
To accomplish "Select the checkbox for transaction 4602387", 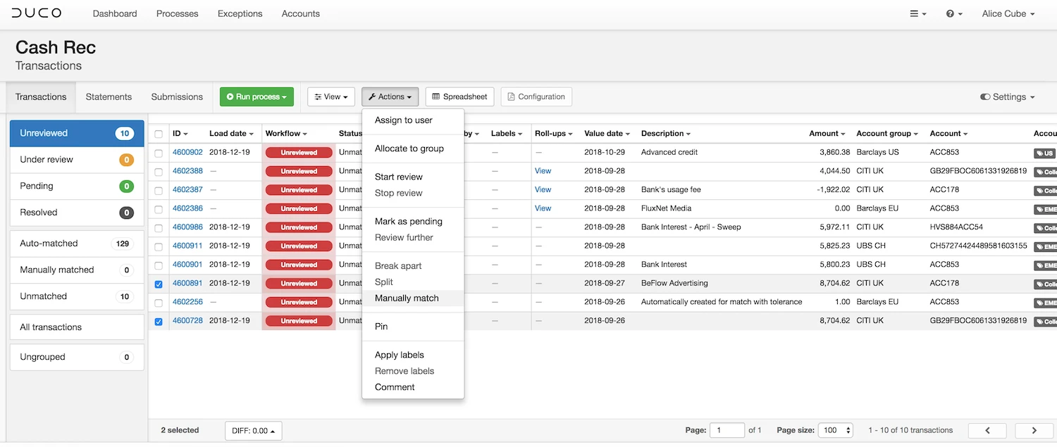I will tap(159, 190).
